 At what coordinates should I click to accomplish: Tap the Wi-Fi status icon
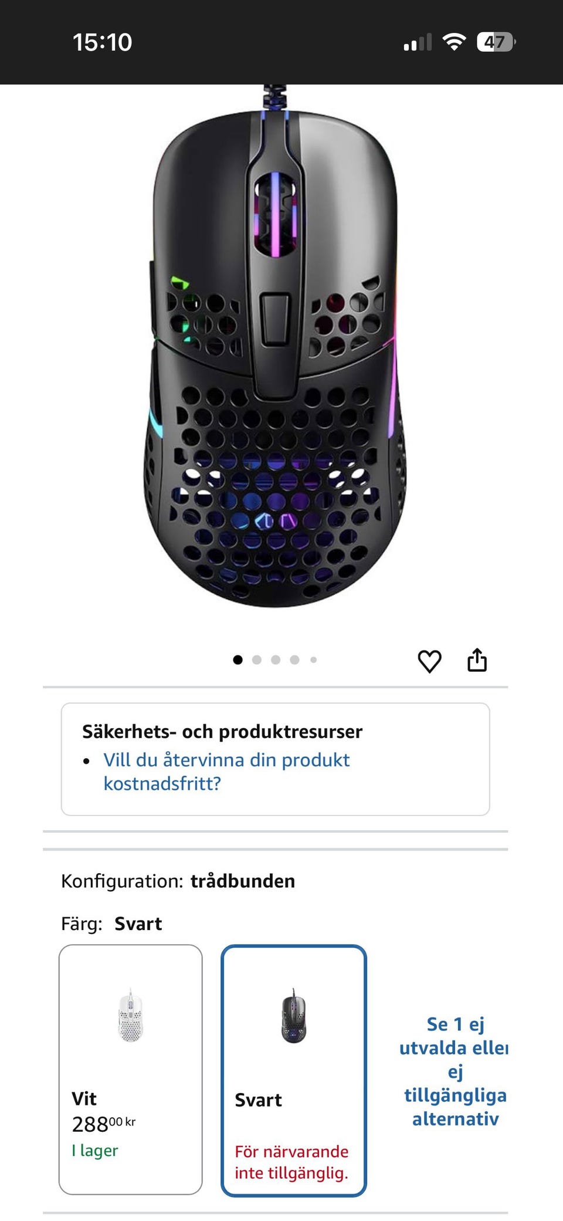(454, 42)
